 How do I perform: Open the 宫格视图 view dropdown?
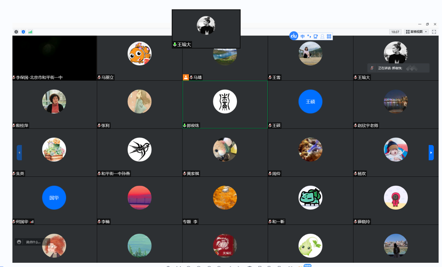pyautogui.click(x=416, y=32)
